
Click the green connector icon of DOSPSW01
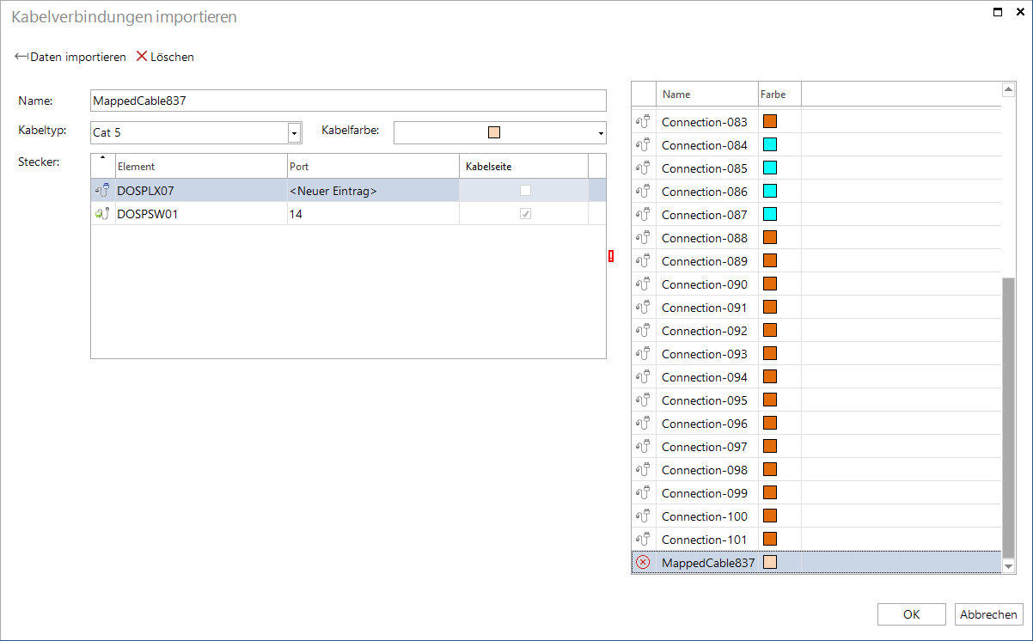click(x=101, y=214)
